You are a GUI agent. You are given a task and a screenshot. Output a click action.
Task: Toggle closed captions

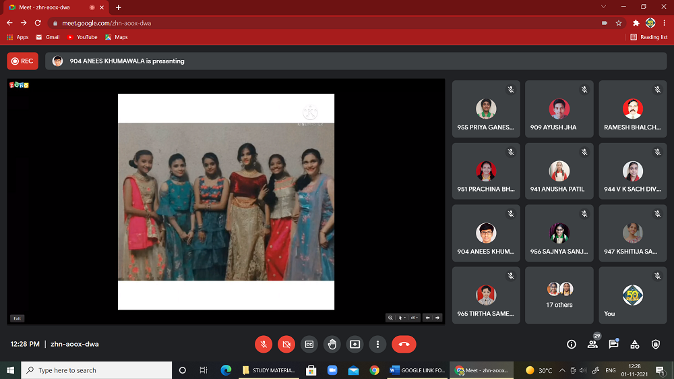point(309,344)
